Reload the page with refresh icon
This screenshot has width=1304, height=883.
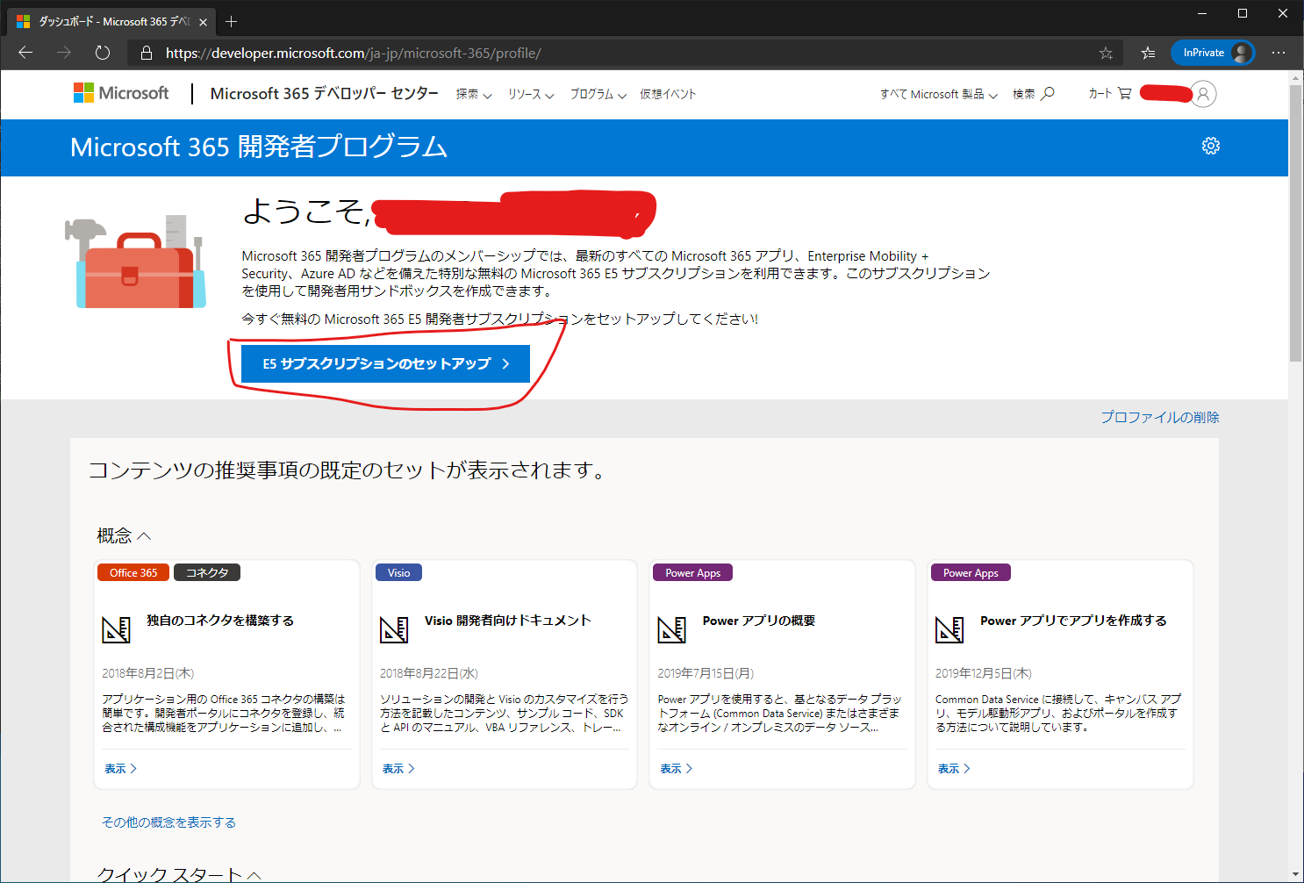tap(103, 53)
